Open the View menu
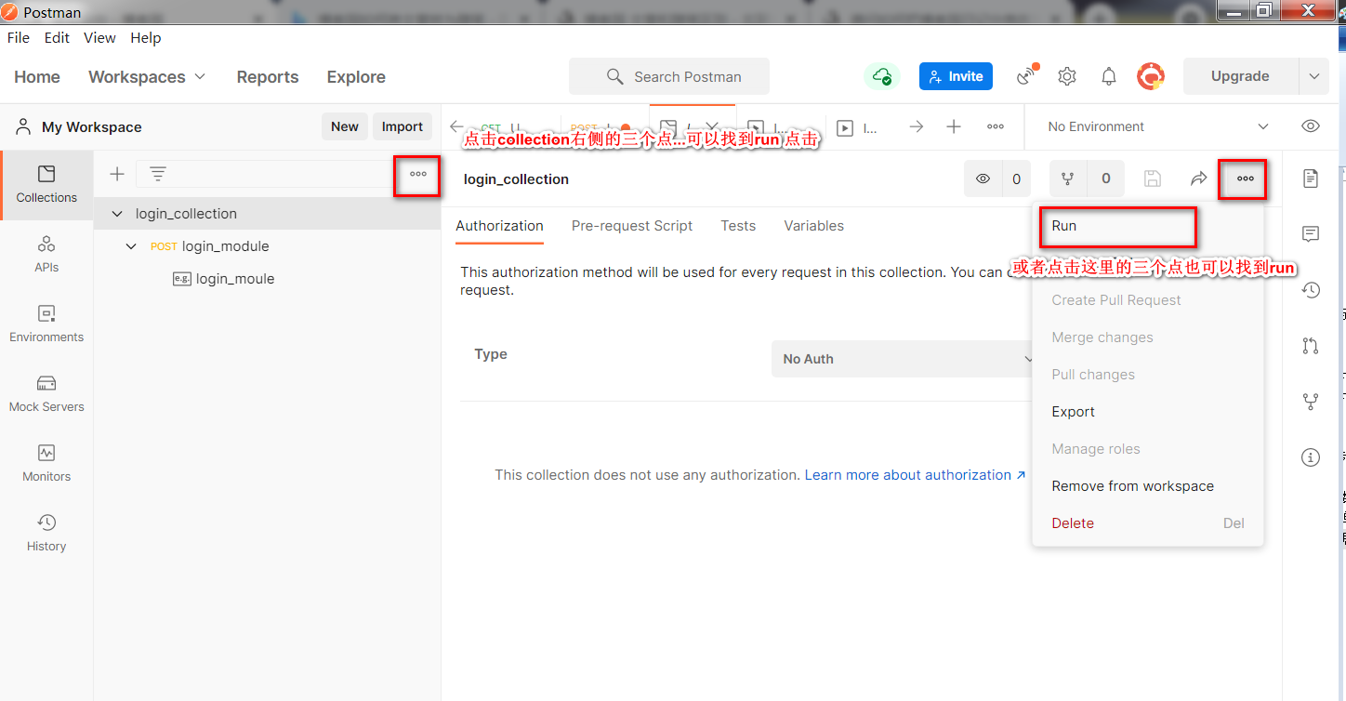1346x701 pixels. click(99, 37)
